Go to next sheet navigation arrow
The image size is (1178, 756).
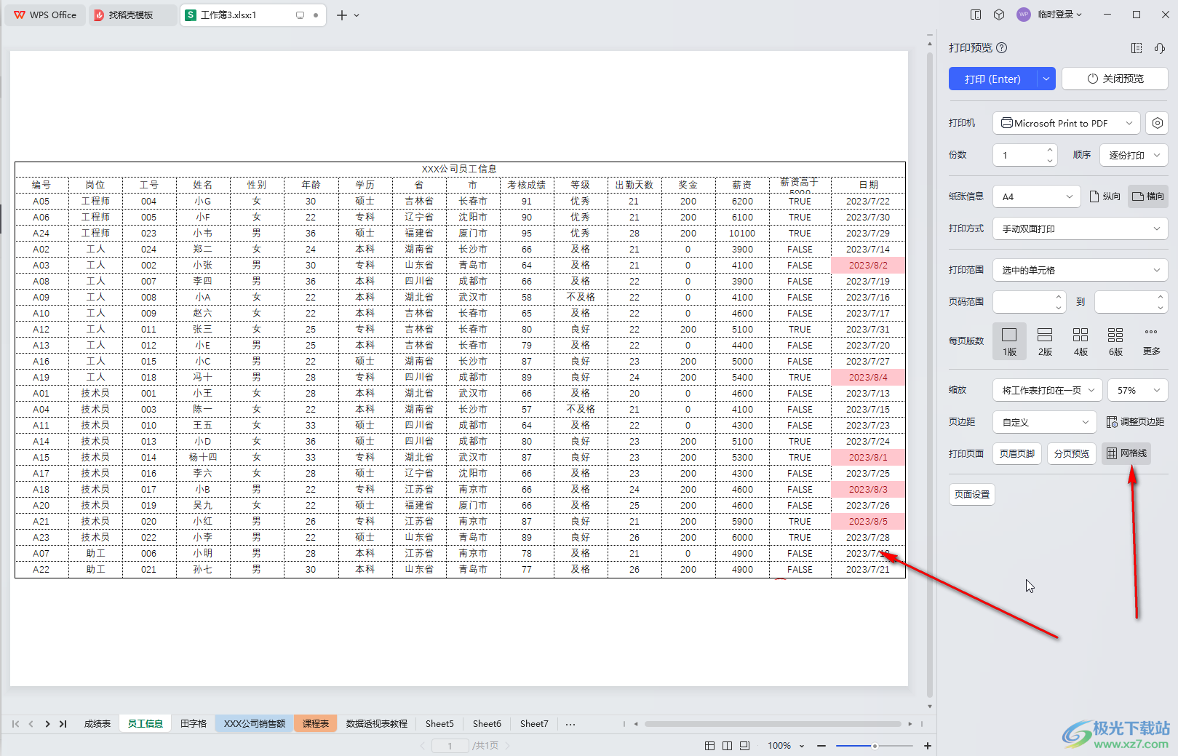47,724
